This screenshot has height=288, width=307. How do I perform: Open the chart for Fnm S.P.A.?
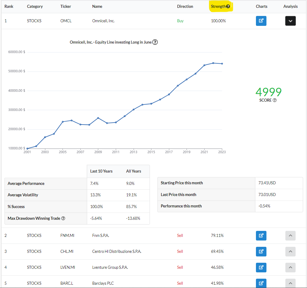coord(261,235)
